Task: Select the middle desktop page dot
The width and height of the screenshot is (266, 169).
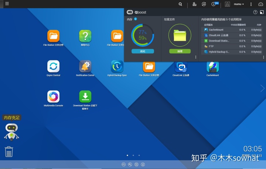Action: (133, 155)
